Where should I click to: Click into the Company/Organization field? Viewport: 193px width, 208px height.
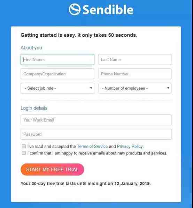(57, 74)
